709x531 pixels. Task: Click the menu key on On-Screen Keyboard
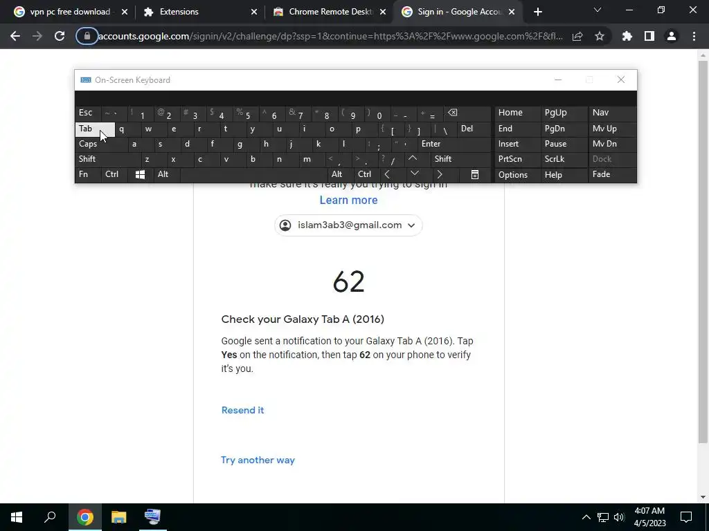click(475, 175)
